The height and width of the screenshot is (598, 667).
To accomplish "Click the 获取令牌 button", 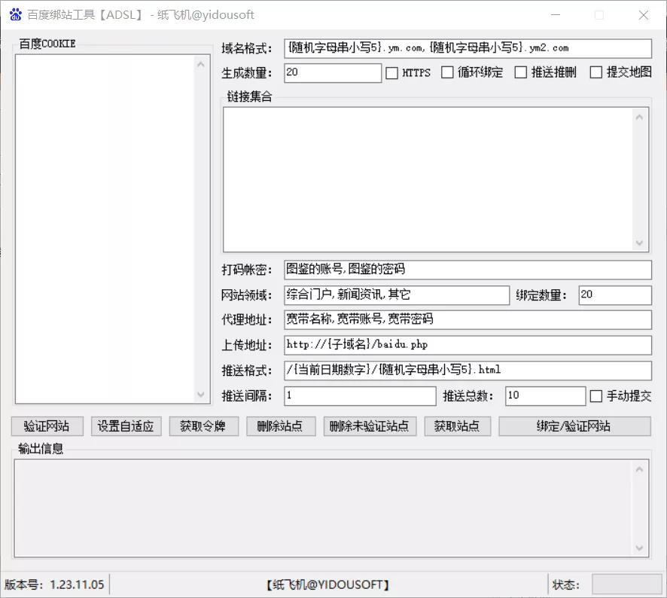I will (204, 426).
